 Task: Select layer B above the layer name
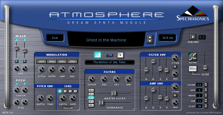pos(120,55)
